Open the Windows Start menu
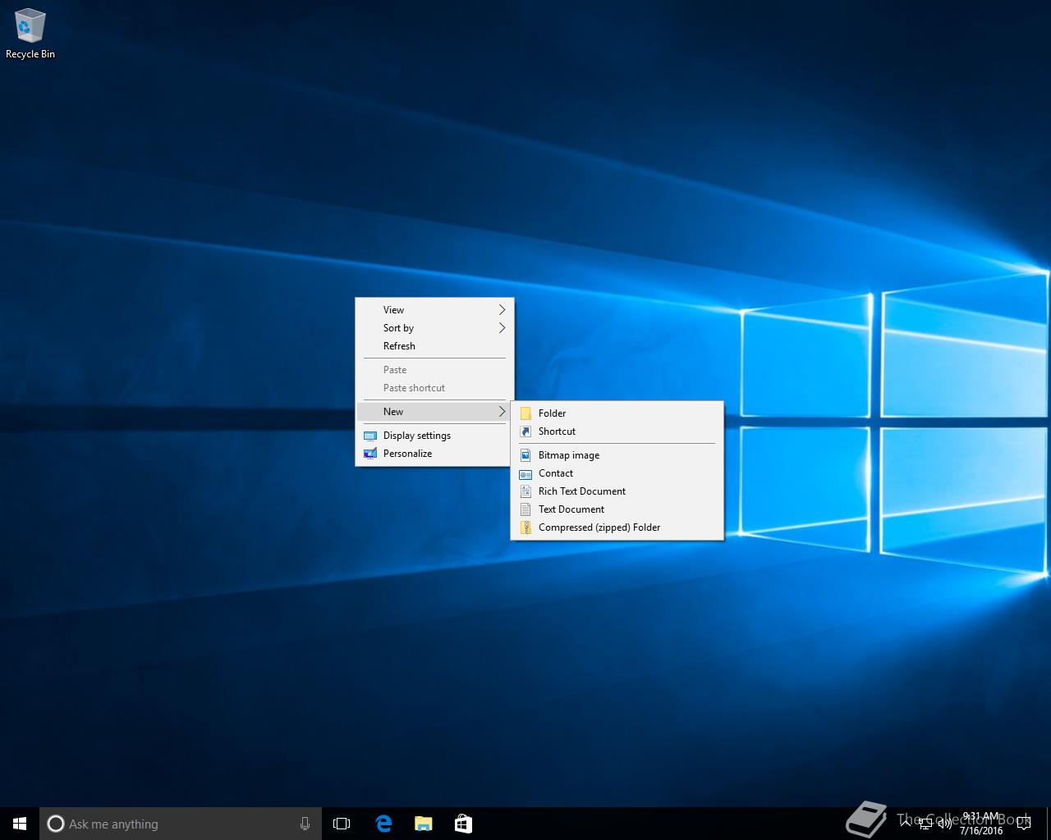Image resolution: width=1051 pixels, height=840 pixels. click(x=20, y=824)
